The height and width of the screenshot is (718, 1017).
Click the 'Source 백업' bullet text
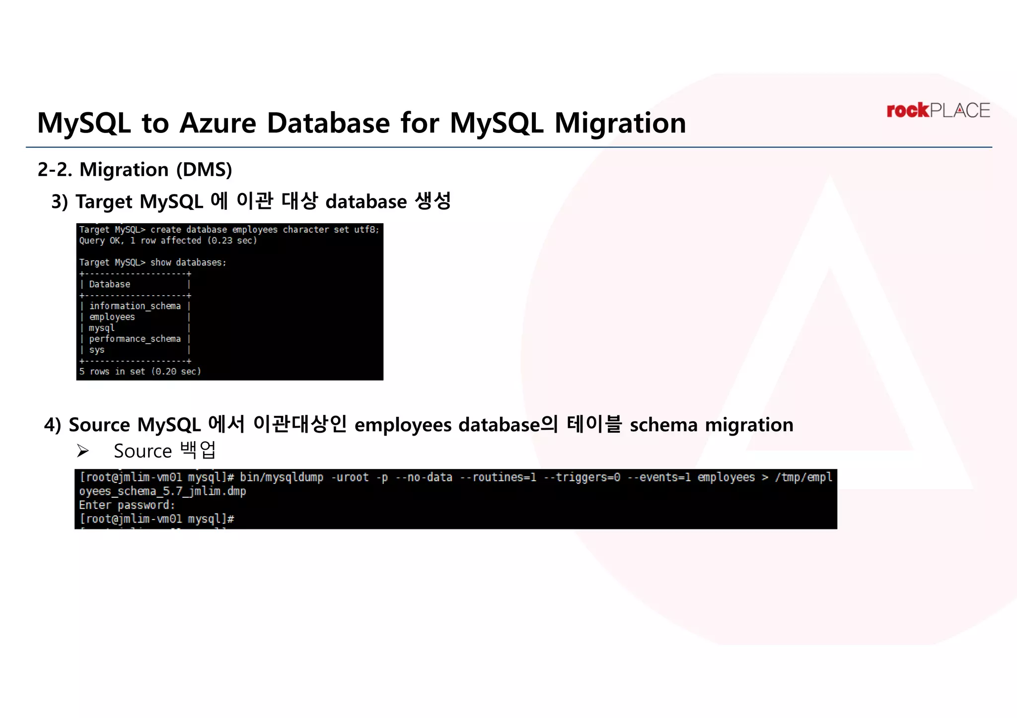[164, 451]
